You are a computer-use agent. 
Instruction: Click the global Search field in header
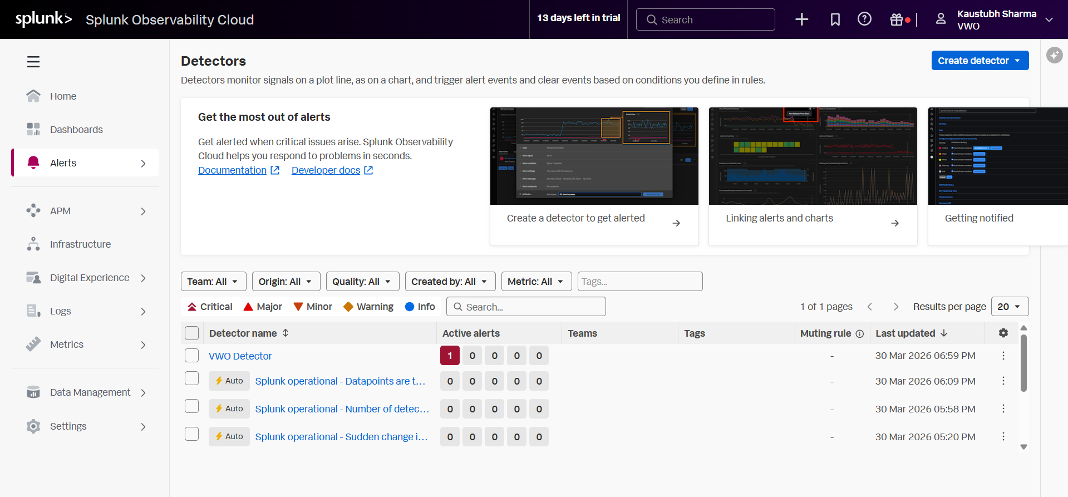tap(705, 19)
